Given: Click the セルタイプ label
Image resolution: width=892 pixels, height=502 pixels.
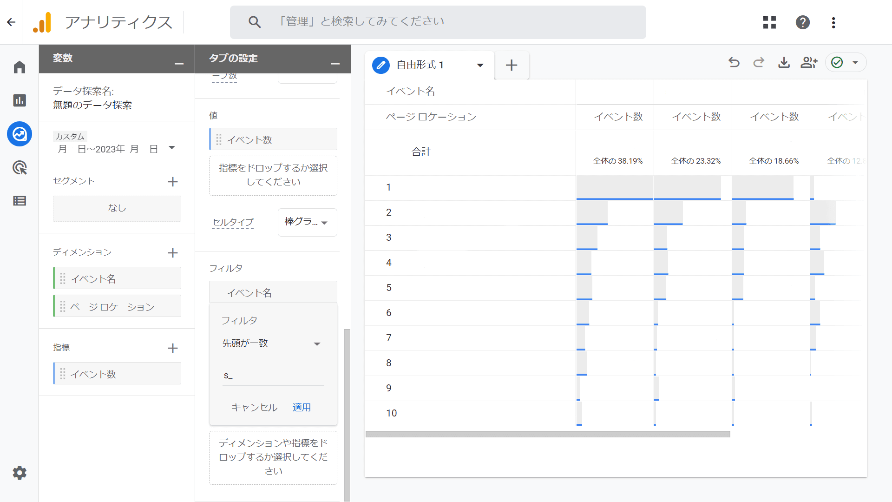Looking at the screenshot, I should pyautogui.click(x=233, y=222).
